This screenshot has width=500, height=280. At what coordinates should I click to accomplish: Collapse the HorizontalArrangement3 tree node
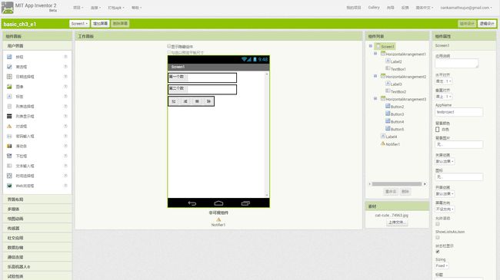tap(375, 98)
